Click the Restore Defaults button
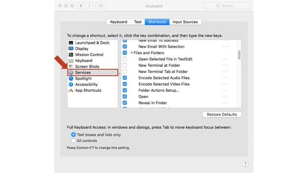This screenshot has width=308, height=173. pyautogui.click(x=222, y=114)
